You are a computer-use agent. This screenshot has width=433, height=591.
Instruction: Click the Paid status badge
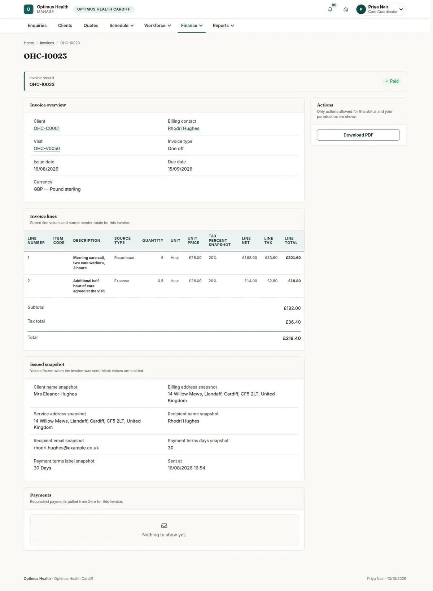[x=392, y=81]
